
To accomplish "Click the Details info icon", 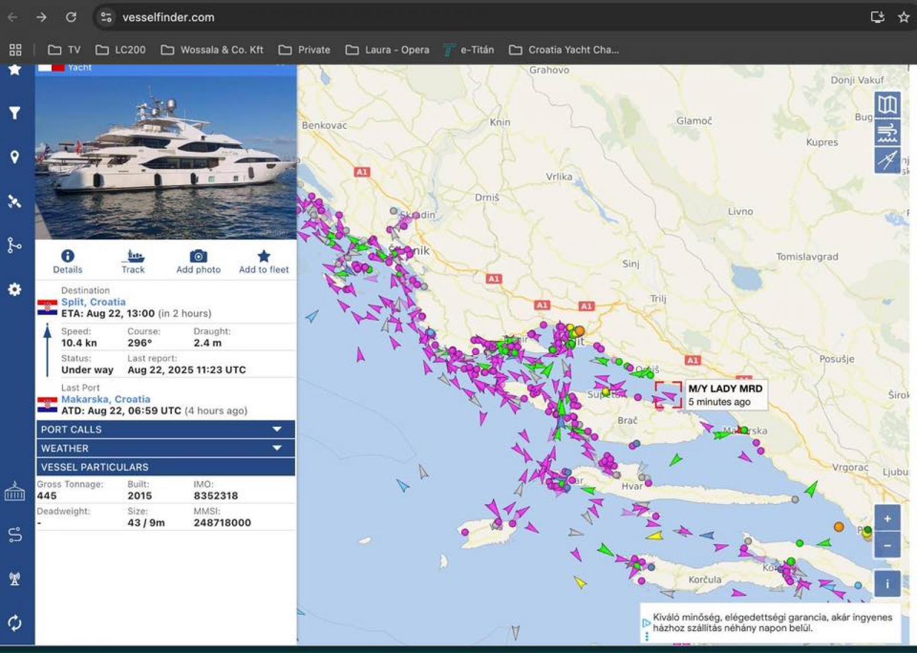I will point(68,256).
